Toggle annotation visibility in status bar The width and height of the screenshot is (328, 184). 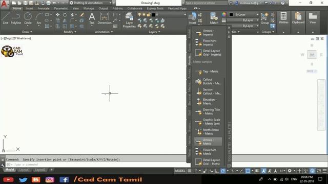[263, 171]
